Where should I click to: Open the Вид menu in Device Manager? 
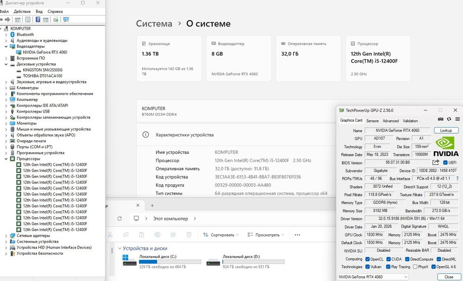[x=39, y=12]
